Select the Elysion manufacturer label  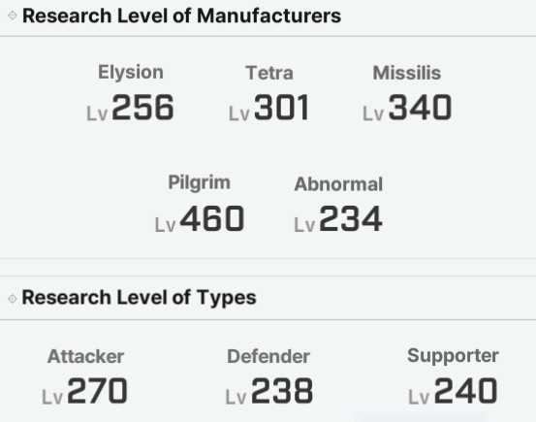pos(131,73)
